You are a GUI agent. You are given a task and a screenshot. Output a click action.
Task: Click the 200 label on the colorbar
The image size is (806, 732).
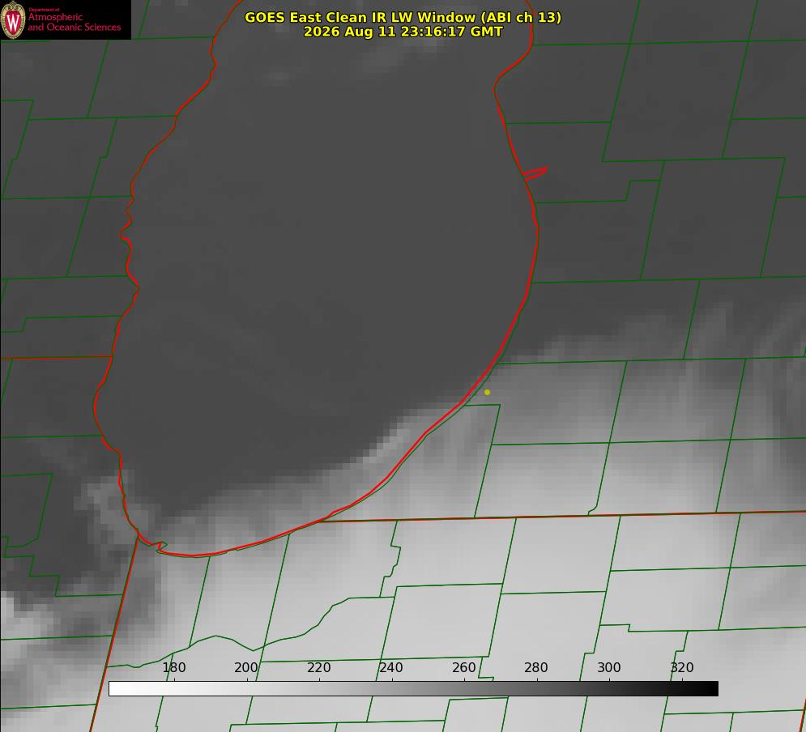tap(246, 667)
